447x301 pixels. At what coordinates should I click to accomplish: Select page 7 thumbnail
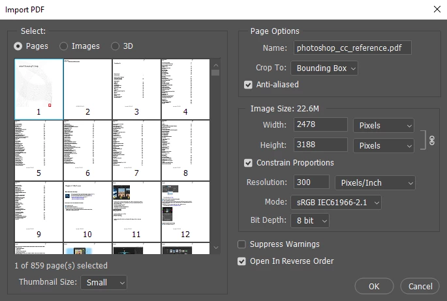(x=136, y=150)
